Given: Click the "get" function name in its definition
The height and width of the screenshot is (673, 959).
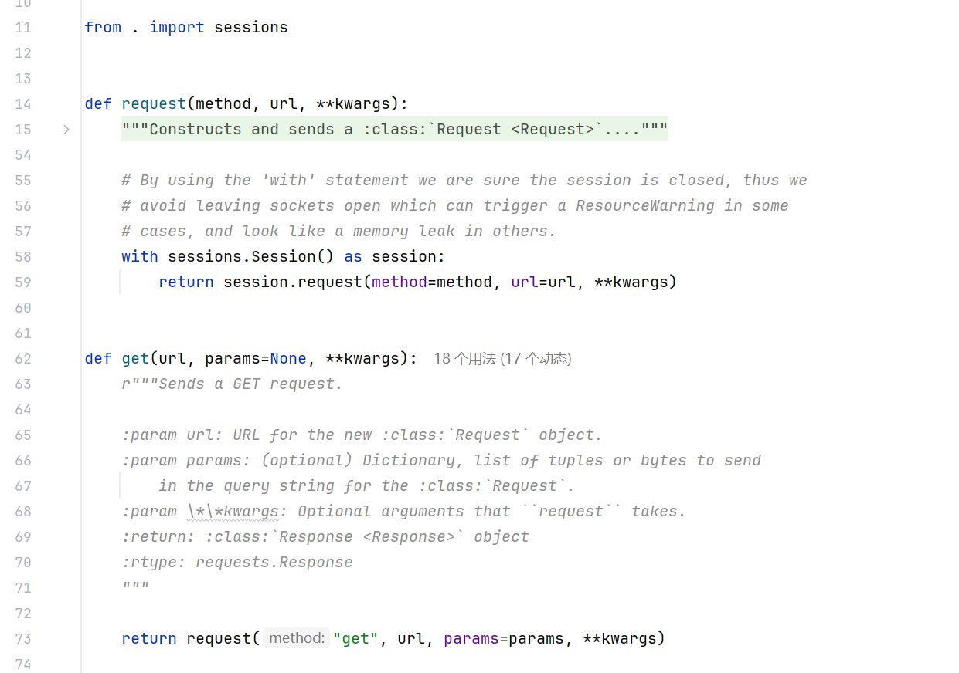Looking at the screenshot, I should point(135,359).
